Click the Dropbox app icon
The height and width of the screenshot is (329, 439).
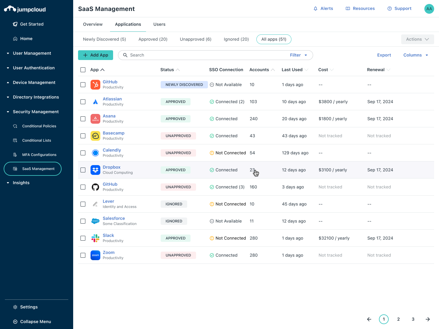95,170
